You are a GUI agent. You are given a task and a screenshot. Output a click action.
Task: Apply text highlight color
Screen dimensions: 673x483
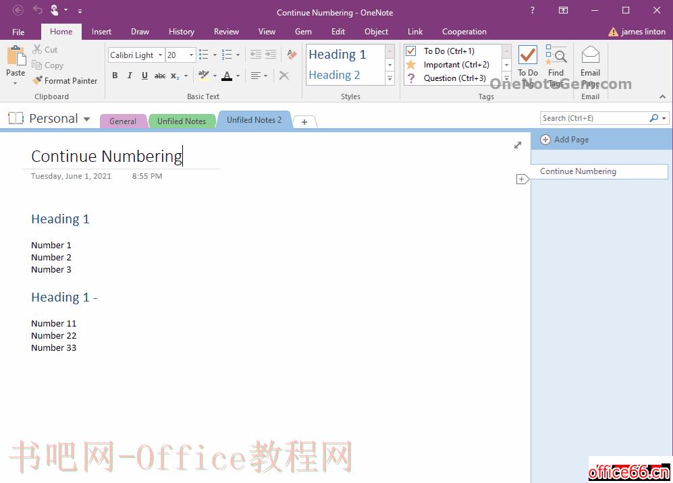pyautogui.click(x=203, y=76)
